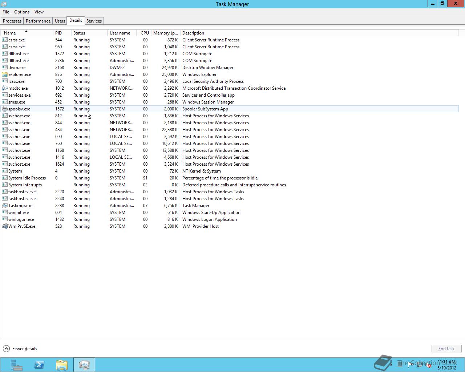The height and width of the screenshot is (372, 465).
Task: Switch to the Services tab
Action: (x=94, y=21)
